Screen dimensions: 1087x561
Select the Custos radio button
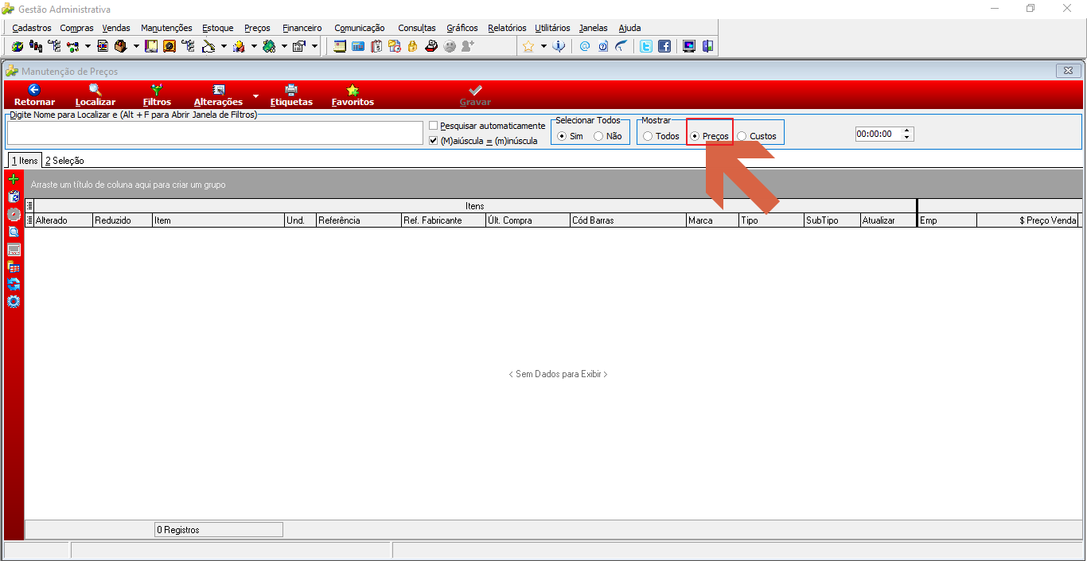pyautogui.click(x=742, y=136)
